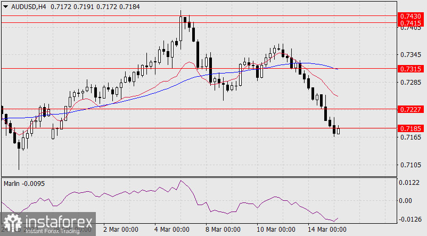Click the last hollow candle on the right

point(339,131)
